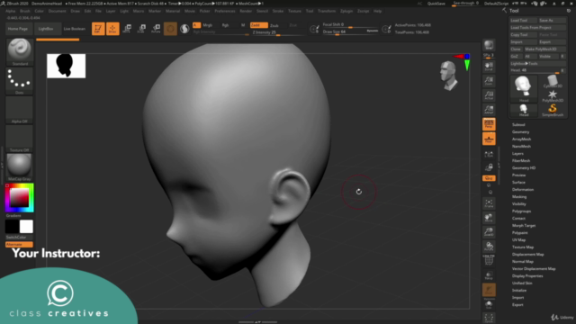Open the MatCap Gray material picker

tap(20, 167)
